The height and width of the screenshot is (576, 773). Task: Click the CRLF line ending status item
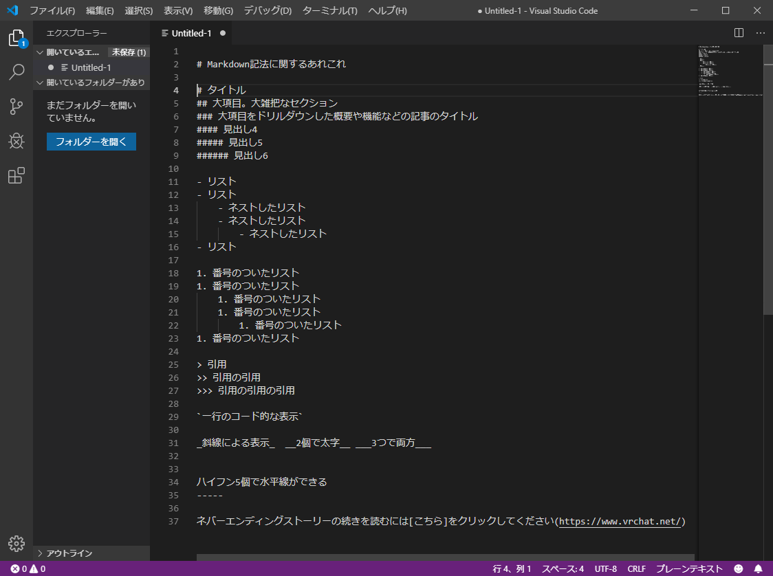click(x=636, y=568)
